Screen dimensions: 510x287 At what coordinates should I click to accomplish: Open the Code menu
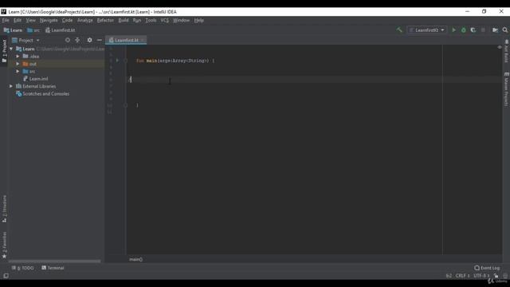click(x=67, y=20)
